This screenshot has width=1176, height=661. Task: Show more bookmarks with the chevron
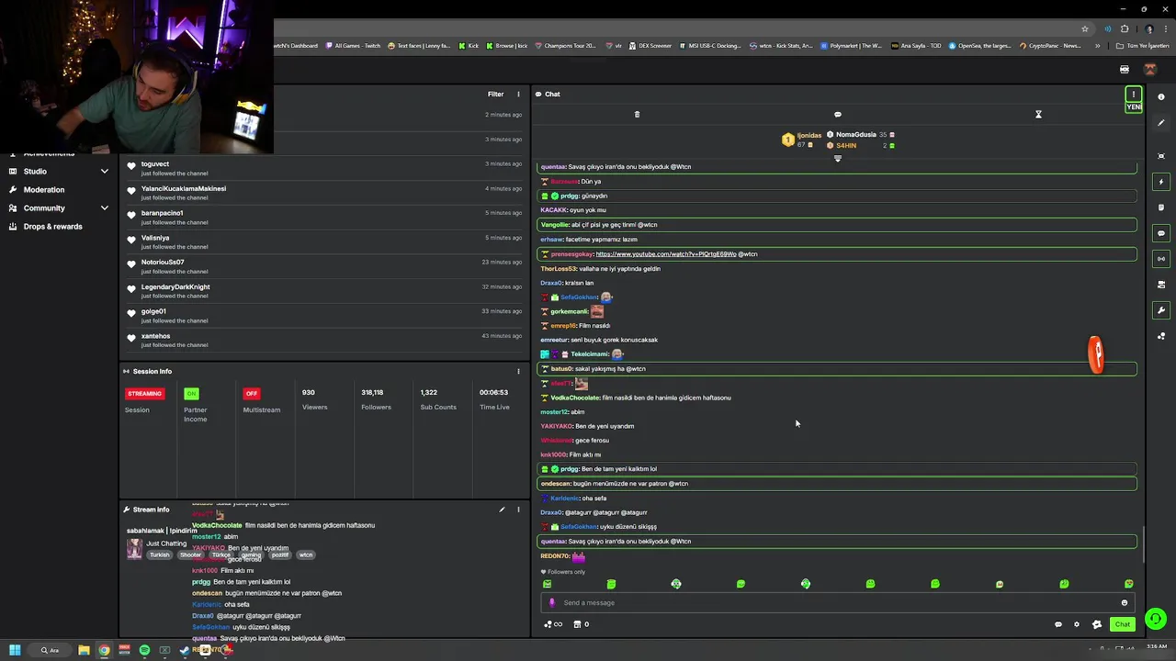pyautogui.click(x=1097, y=46)
